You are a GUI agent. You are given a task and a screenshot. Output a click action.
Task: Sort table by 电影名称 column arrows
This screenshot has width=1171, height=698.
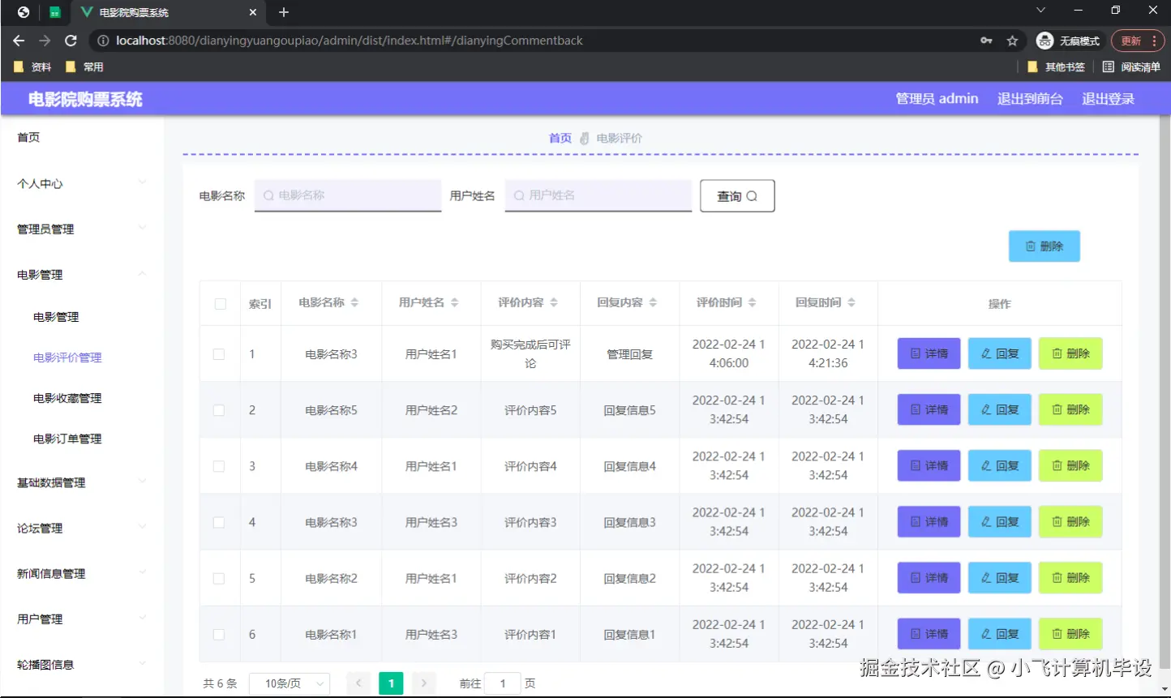[354, 302]
